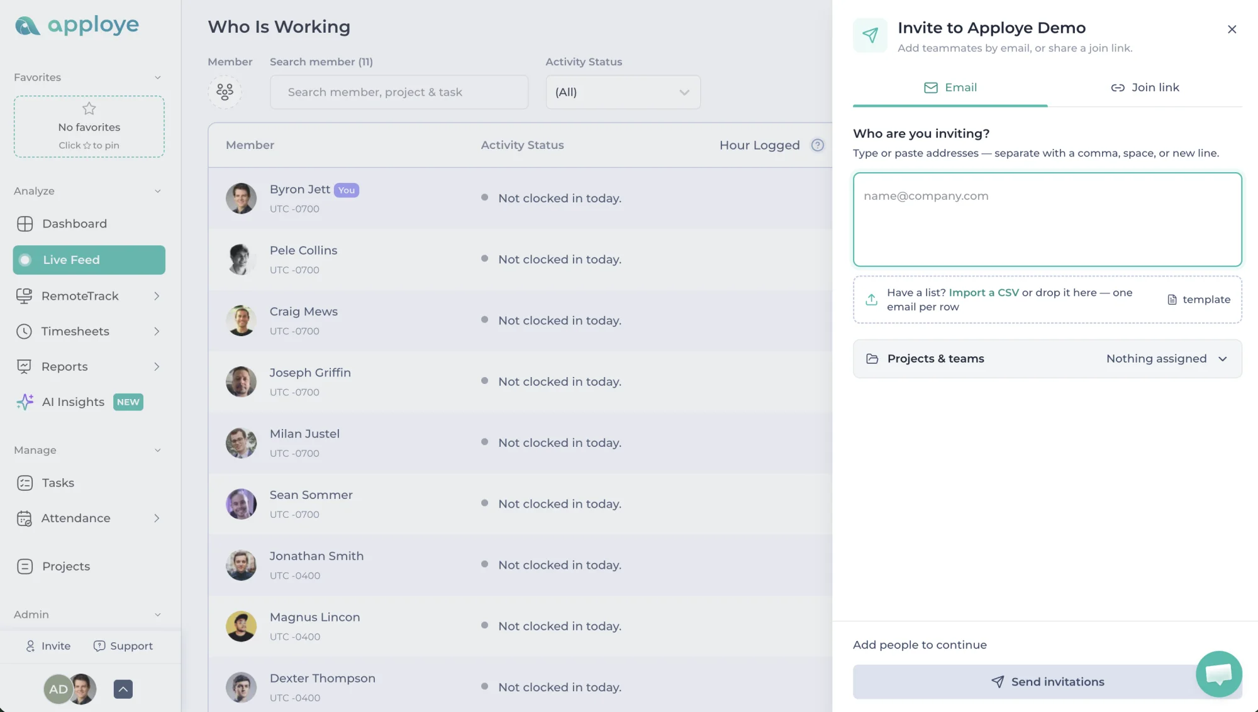Open the Activity Status (All) dropdown
The width and height of the screenshot is (1258, 712).
tap(623, 92)
